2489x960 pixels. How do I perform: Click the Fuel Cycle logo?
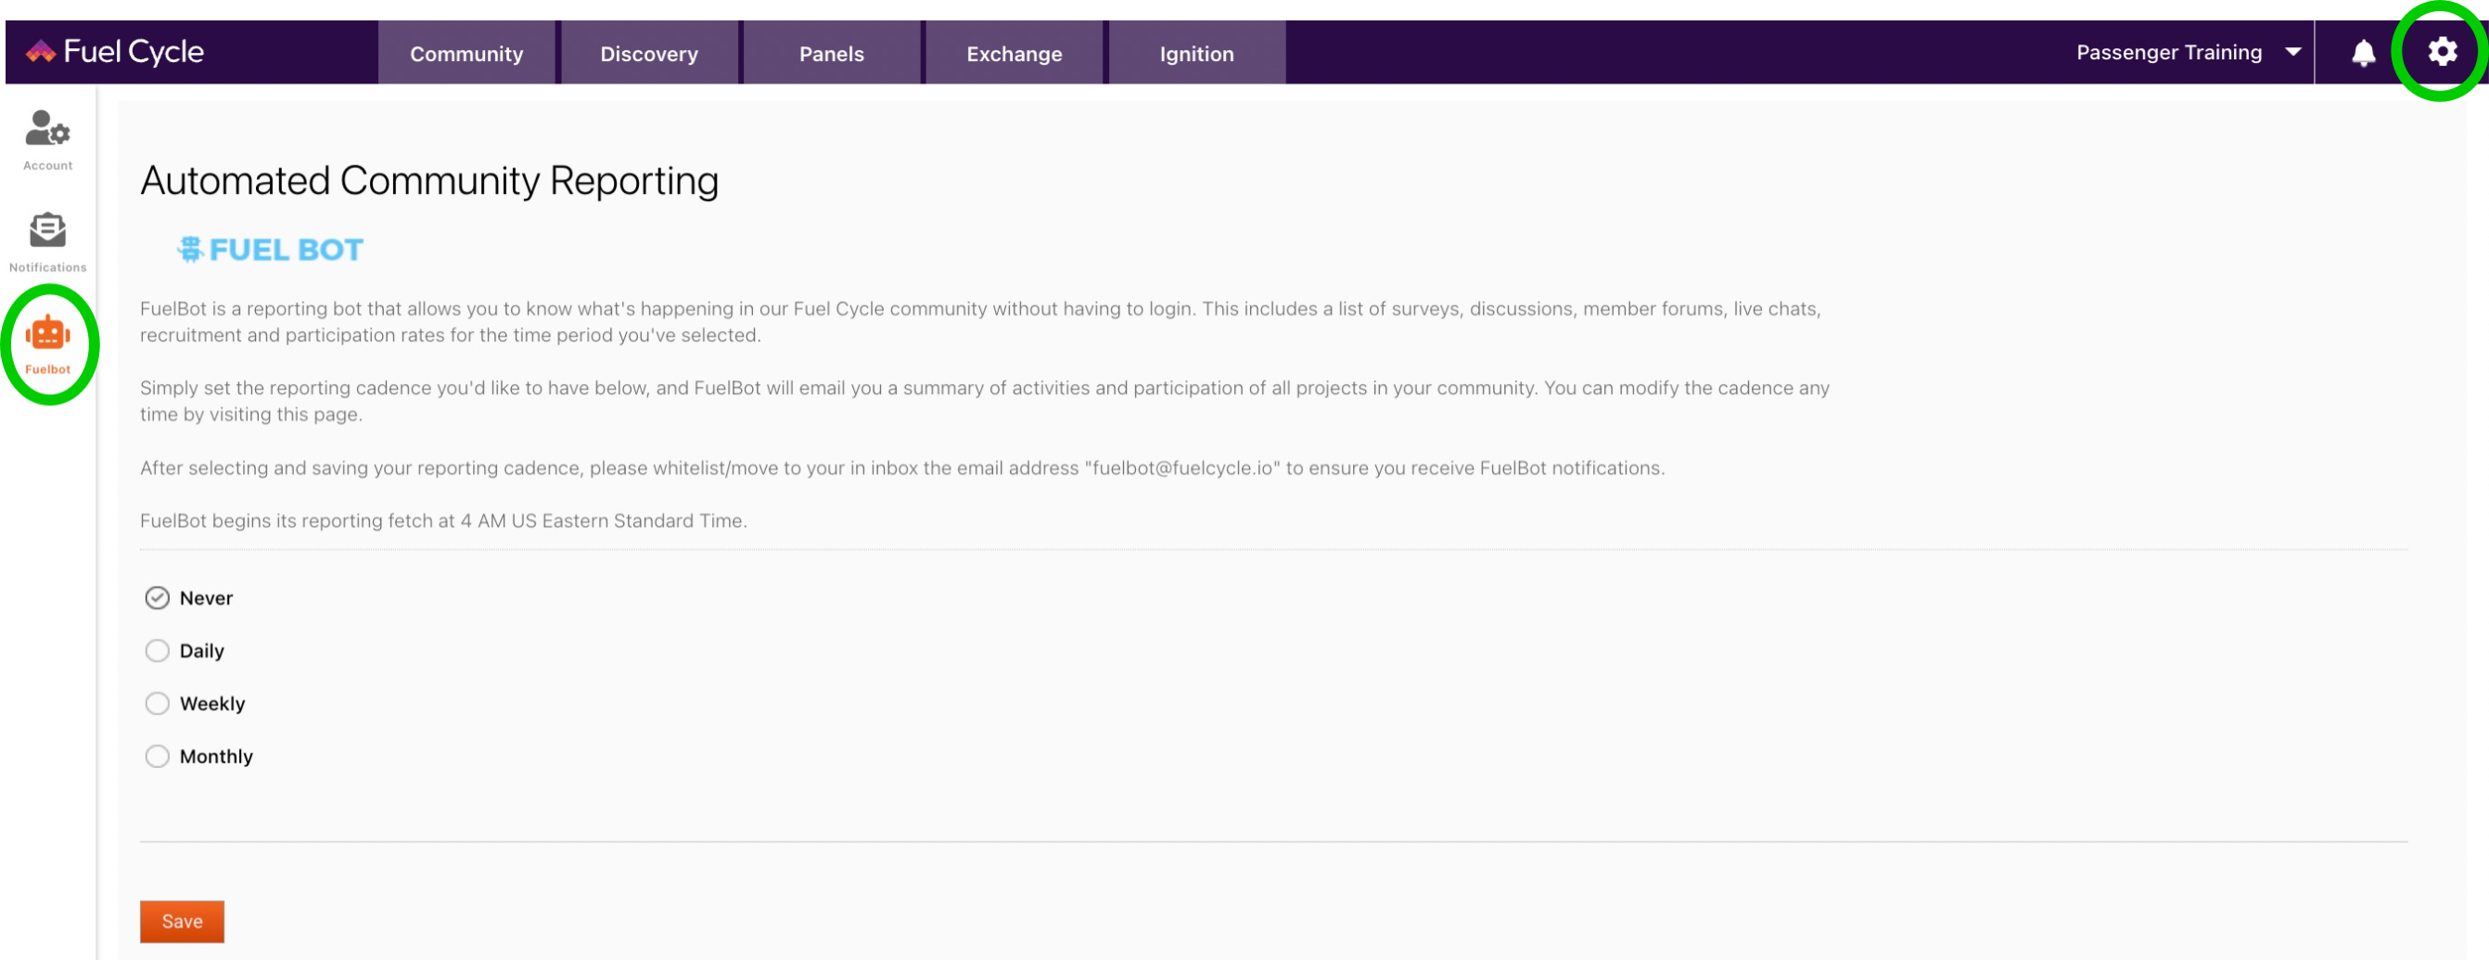click(x=114, y=51)
